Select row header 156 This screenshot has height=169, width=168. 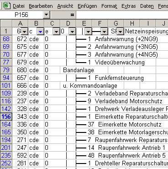[6, 116]
